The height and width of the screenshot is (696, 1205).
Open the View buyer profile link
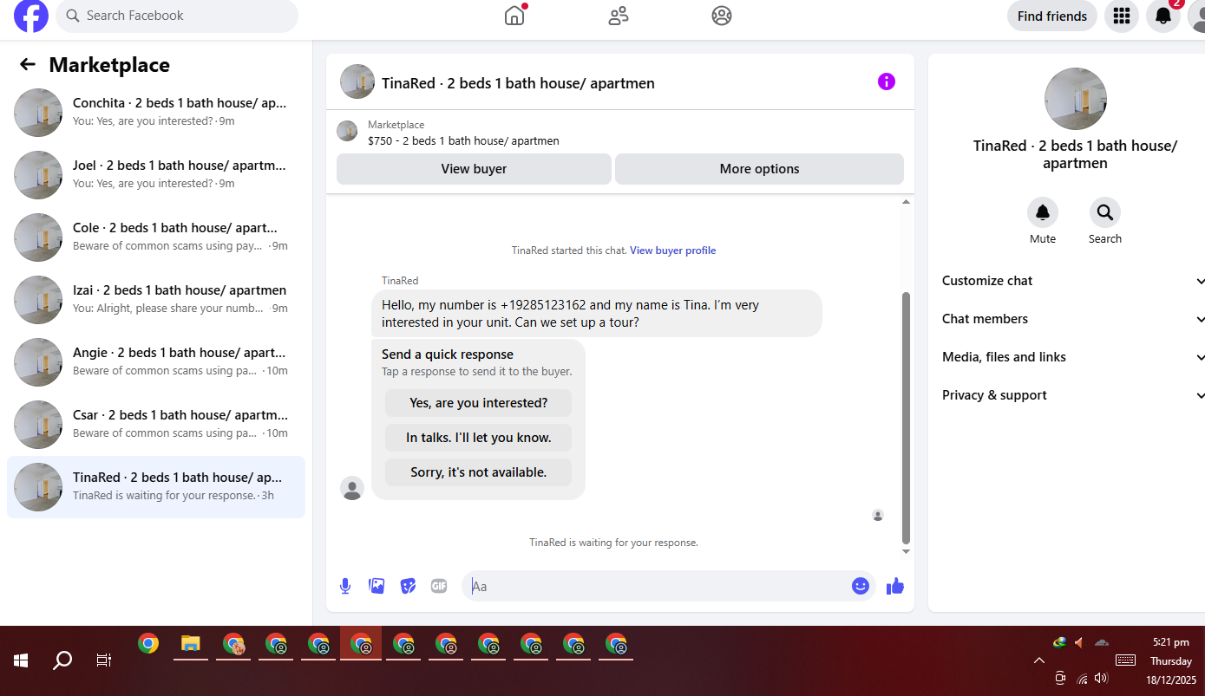pyautogui.click(x=673, y=250)
